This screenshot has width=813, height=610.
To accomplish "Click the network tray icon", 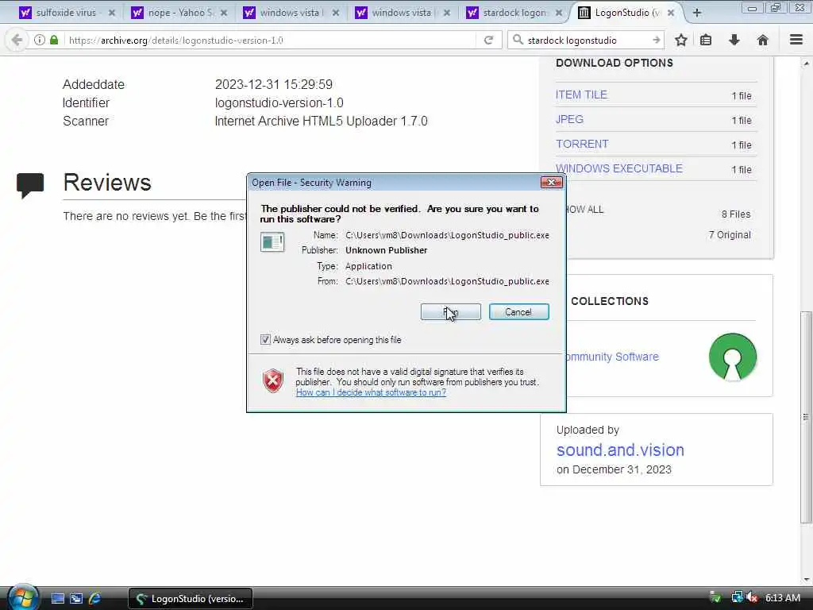I will pyautogui.click(x=737, y=598).
